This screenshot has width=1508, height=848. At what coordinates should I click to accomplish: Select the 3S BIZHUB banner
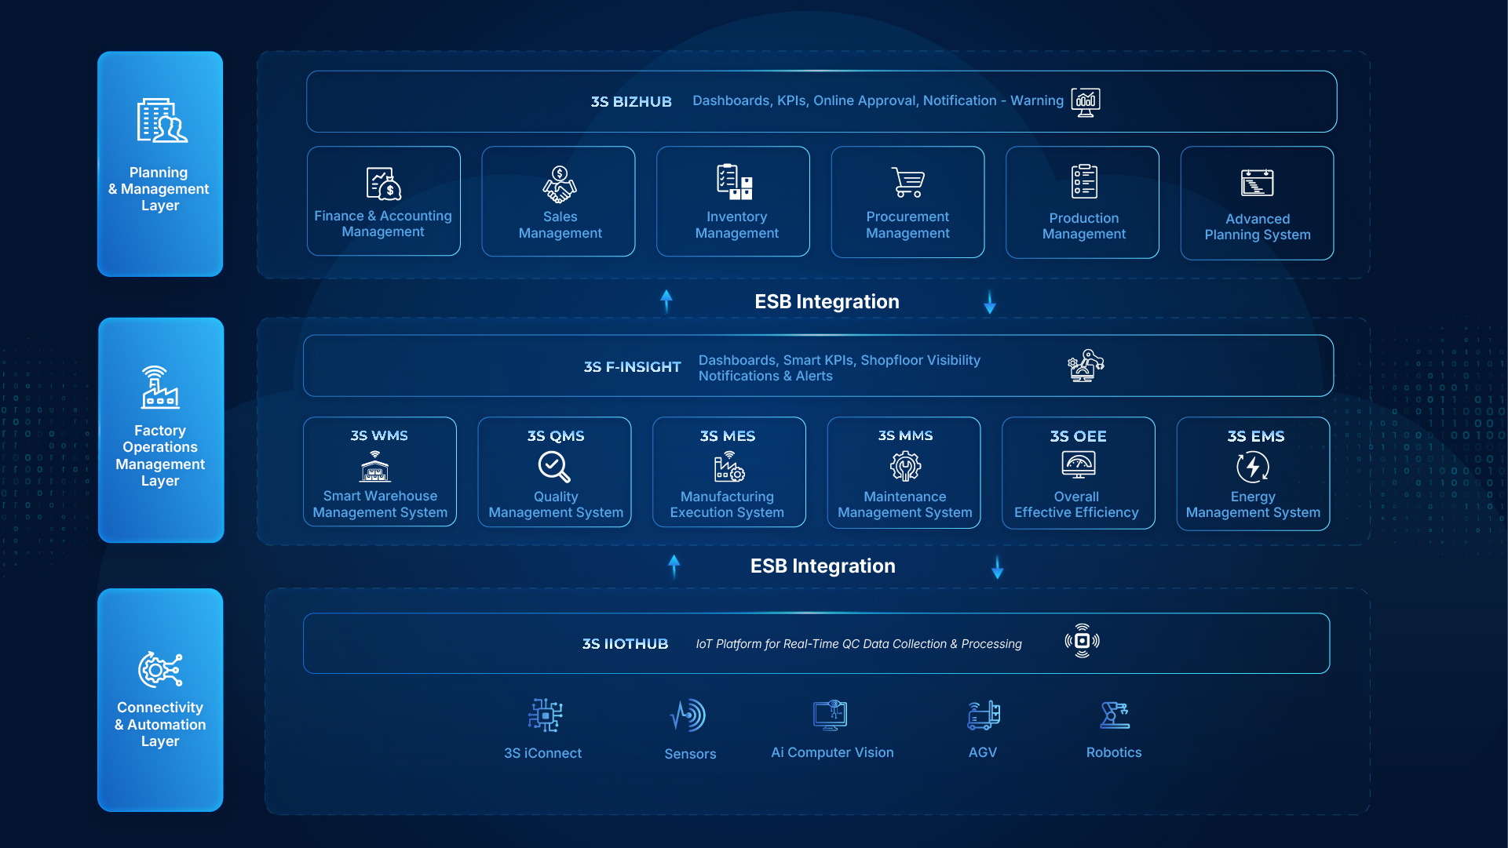(x=821, y=101)
